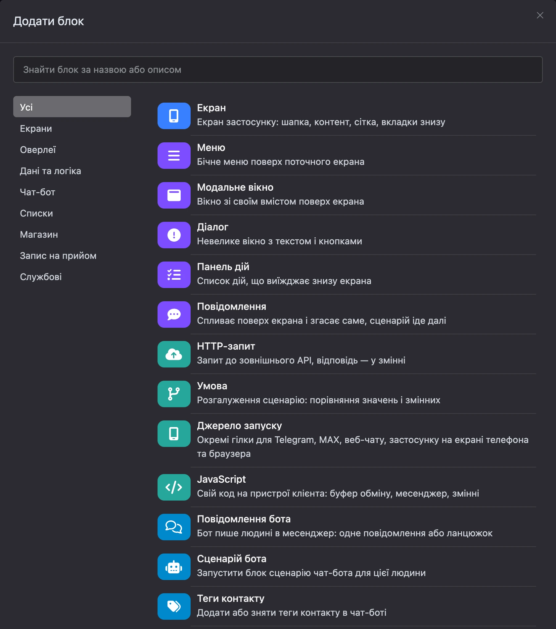Image resolution: width=556 pixels, height=629 pixels.
Task: Click the HTTP-запит cloud upload icon
Action: 174,354
